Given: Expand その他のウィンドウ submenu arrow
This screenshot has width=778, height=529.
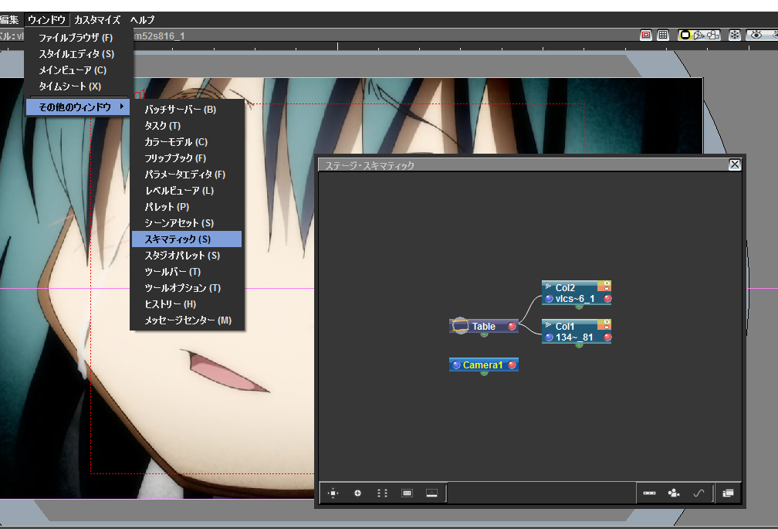Looking at the screenshot, I should tap(122, 107).
